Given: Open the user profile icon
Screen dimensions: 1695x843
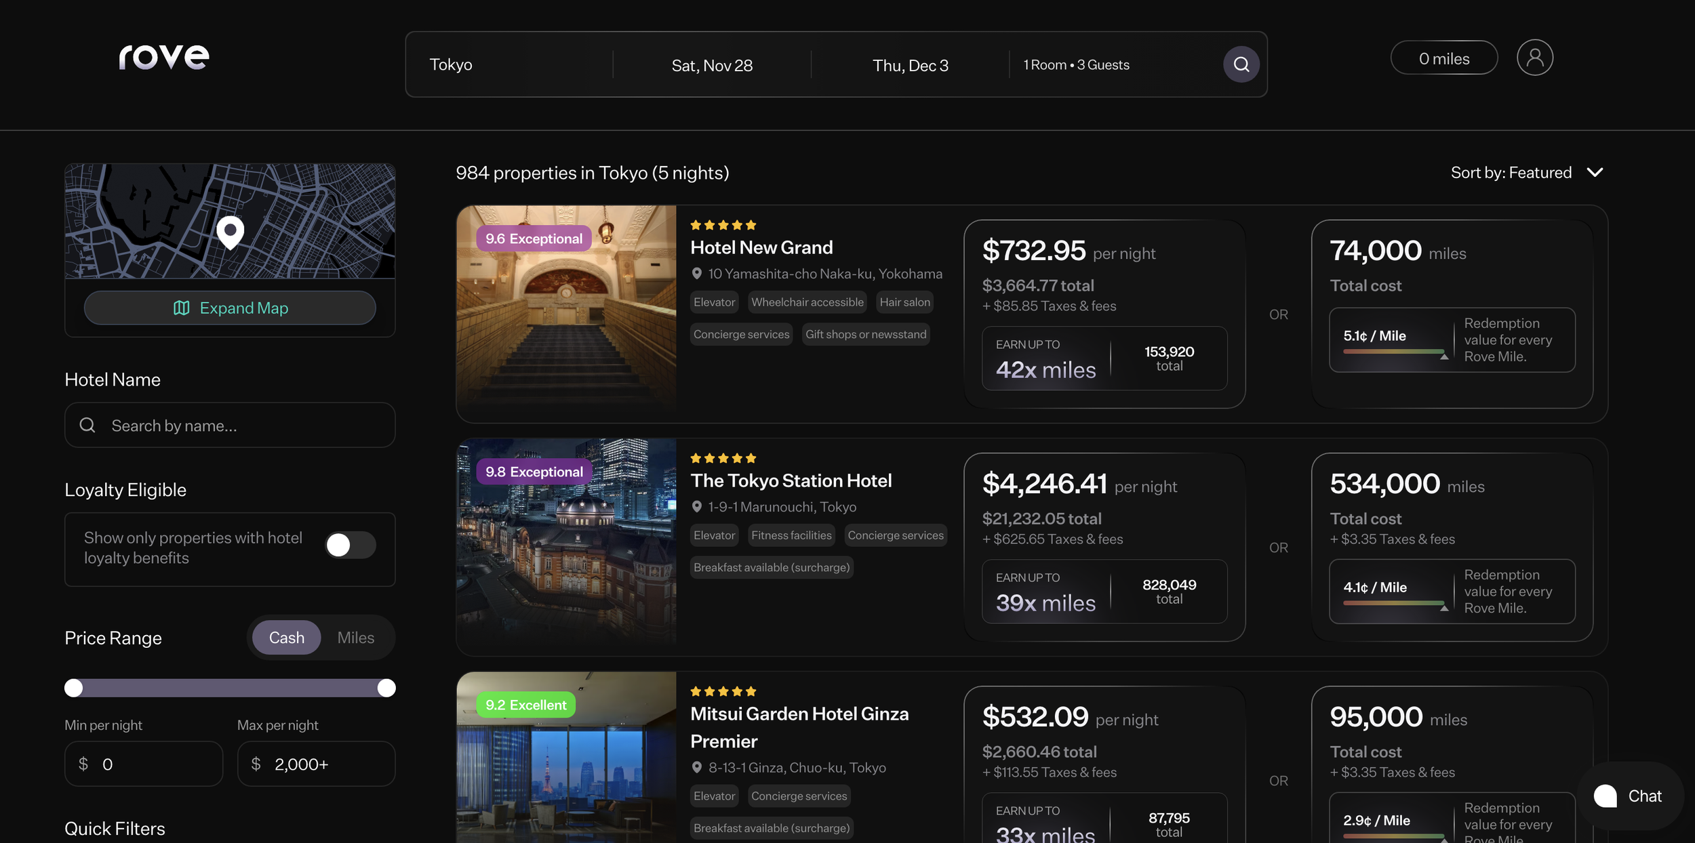Looking at the screenshot, I should point(1534,58).
